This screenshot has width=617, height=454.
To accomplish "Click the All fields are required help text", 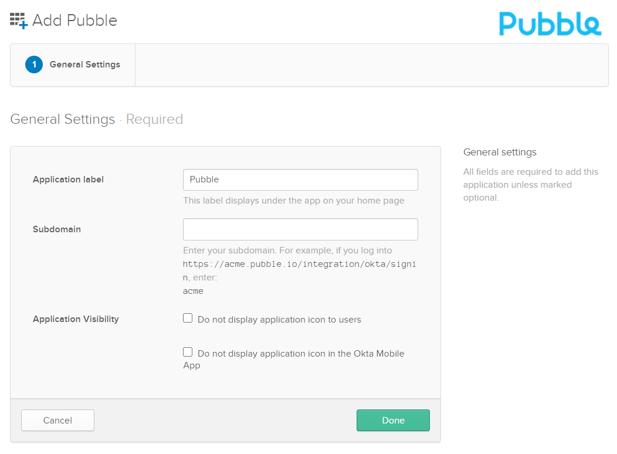I will click(x=530, y=185).
